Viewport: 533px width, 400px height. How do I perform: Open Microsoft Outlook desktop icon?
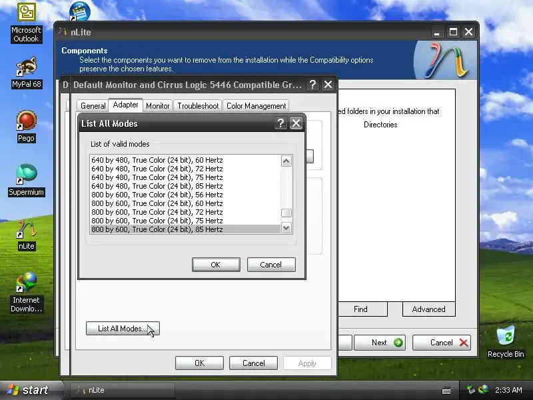point(26,23)
